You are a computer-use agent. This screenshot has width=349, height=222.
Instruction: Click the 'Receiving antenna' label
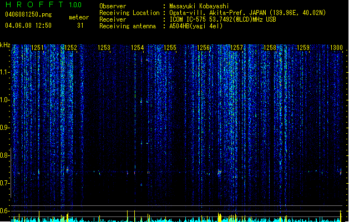[x=128, y=26]
